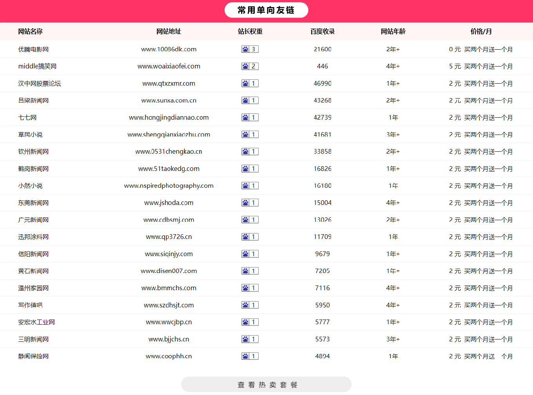Click the weight badge in 黄石新闻网 row
This screenshot has height=395, width=533.
pyautogui.click(x=250, y=271)
